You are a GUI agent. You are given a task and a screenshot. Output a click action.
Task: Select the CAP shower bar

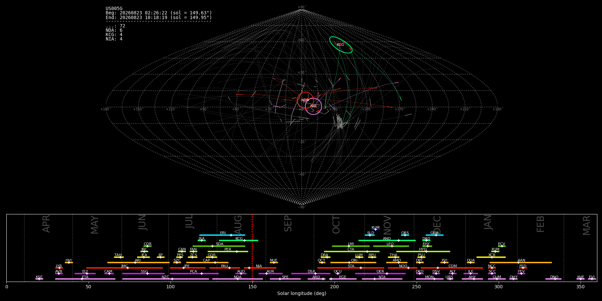click(x=207, y=263)
